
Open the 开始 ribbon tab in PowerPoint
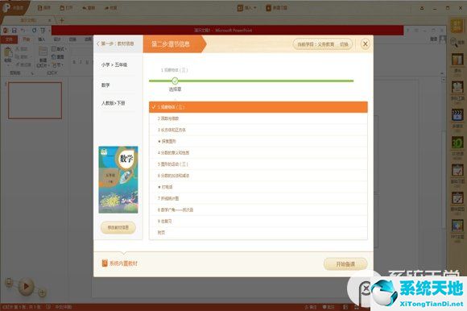tap(27, 39)
